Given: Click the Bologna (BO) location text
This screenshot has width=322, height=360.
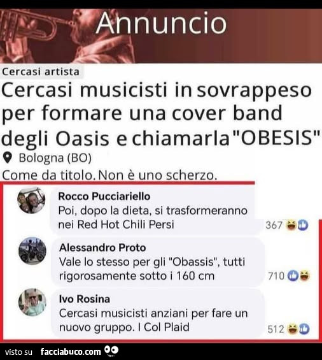Looking at the screenshot, I should point(55,158).
